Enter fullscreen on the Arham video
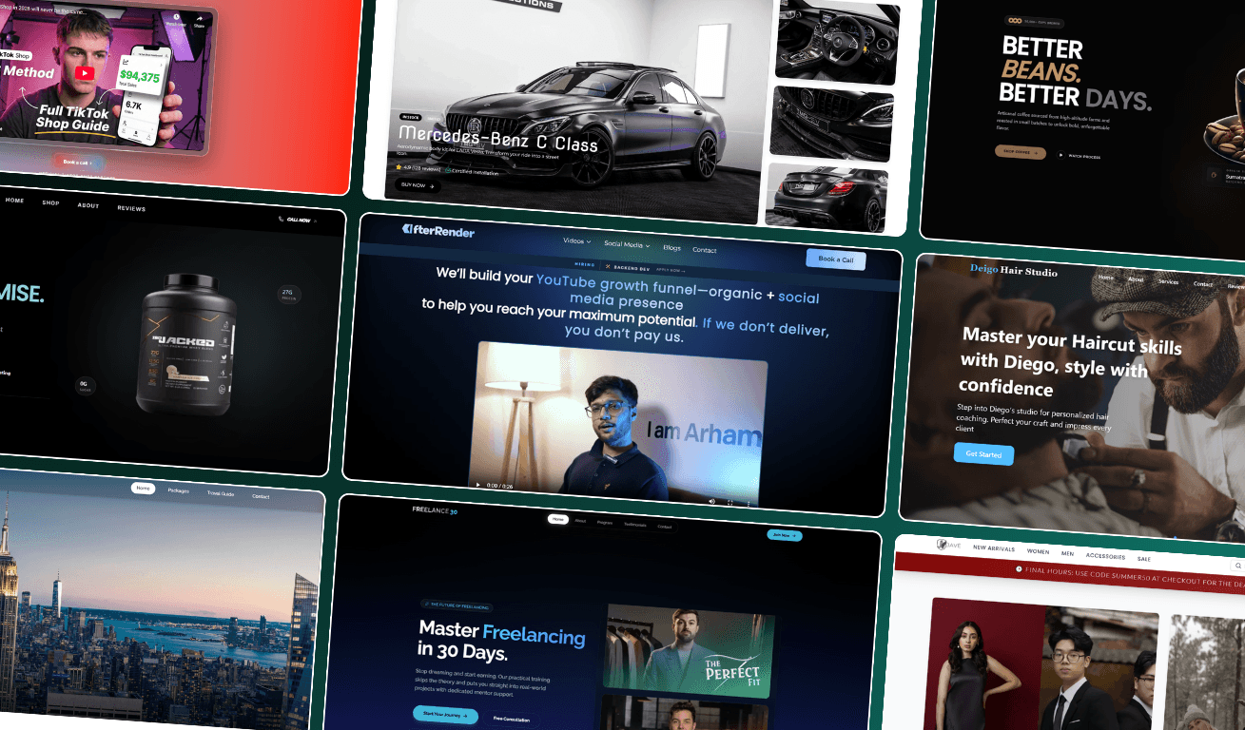 pos(730,502)
